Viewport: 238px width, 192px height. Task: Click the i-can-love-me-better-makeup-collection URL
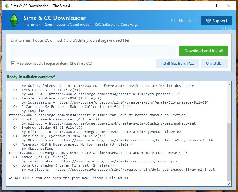97,115
